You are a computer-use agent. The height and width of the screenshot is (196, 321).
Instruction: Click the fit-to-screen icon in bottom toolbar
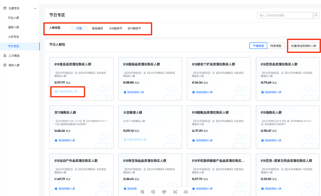pyautogui.click(x=175, y=192)
